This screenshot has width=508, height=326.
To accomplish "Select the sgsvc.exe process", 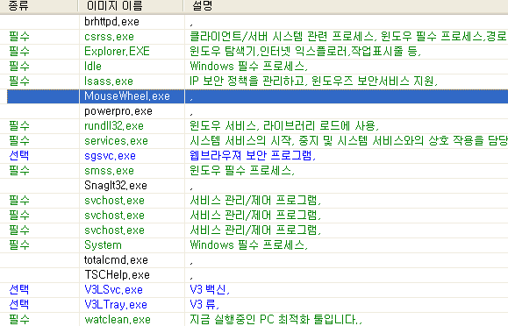I will point(110,156).
